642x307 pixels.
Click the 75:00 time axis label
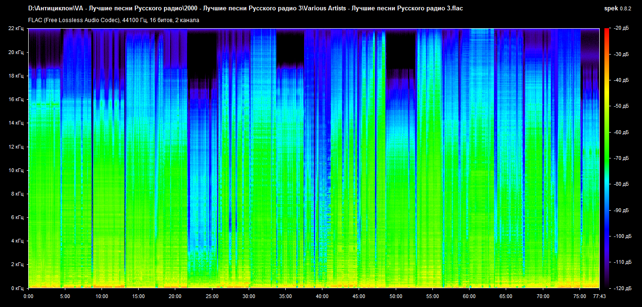pyautogui.click(x=579, y=296)
